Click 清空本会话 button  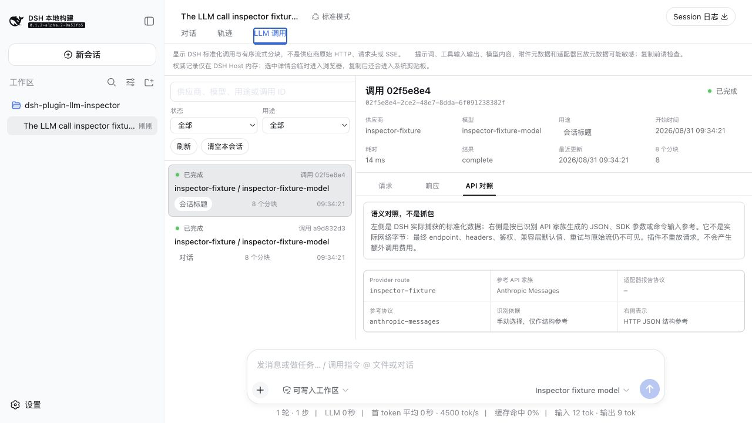pos(225,146)
